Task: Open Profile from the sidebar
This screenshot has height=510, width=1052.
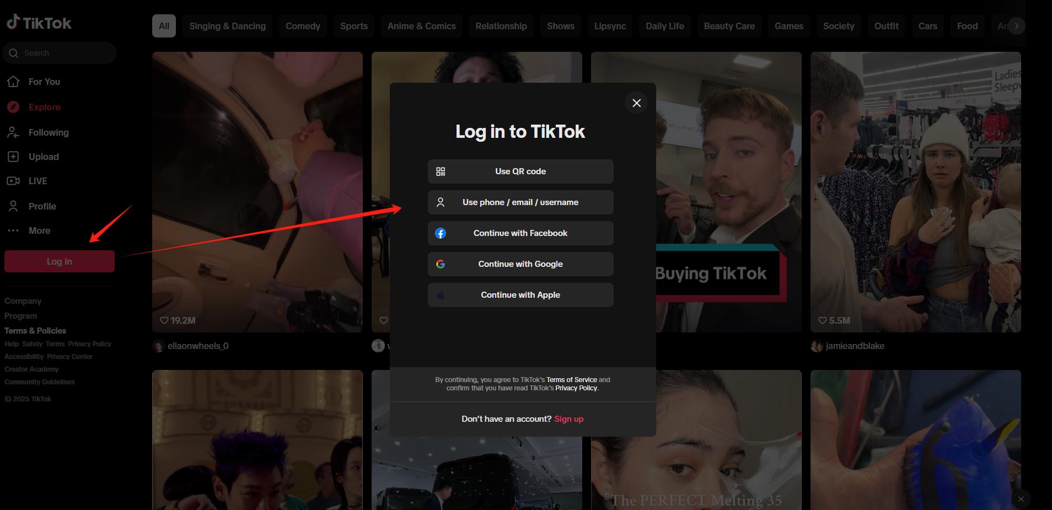Action: pyautogui.click(x=42, y=206)
